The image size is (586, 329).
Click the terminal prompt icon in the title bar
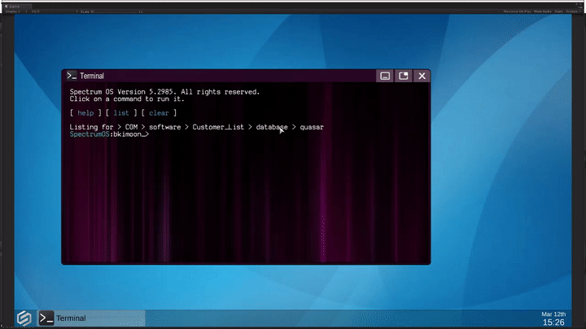click(x=72, y=76)
